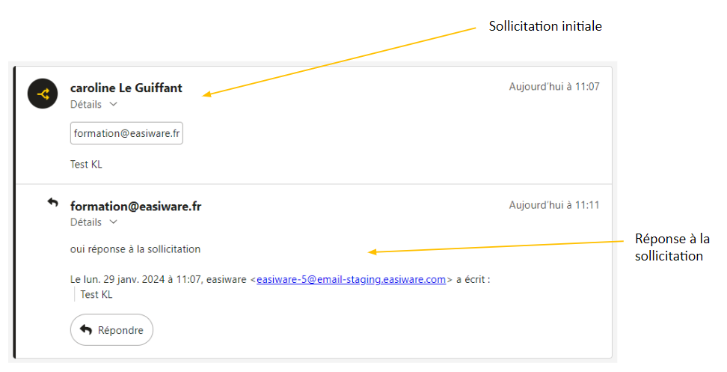Screen dimensions: 727x372
Task: Click the text oui réponse à la sollicitation
Action: (135, 249)
